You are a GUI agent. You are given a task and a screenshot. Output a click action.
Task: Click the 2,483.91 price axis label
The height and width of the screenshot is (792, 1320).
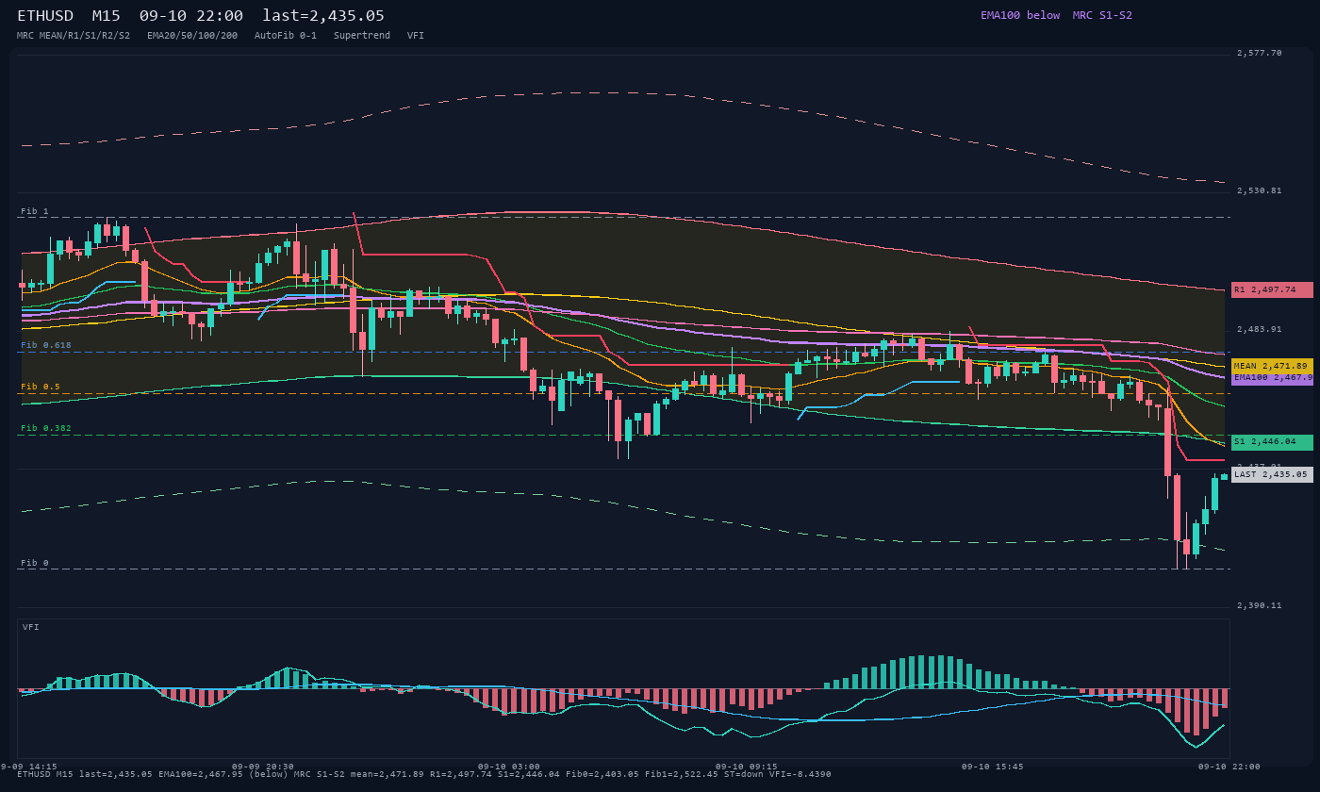1260,330
